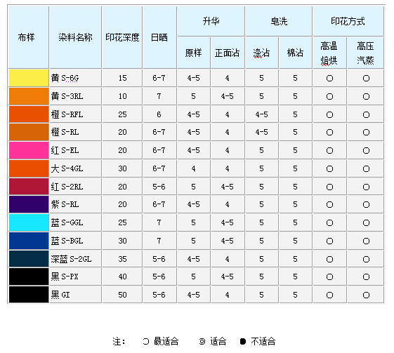Click the 高温焙烘 circle for 黄 S-6G
Screen dimensions: 394x353
pos(329,79)
